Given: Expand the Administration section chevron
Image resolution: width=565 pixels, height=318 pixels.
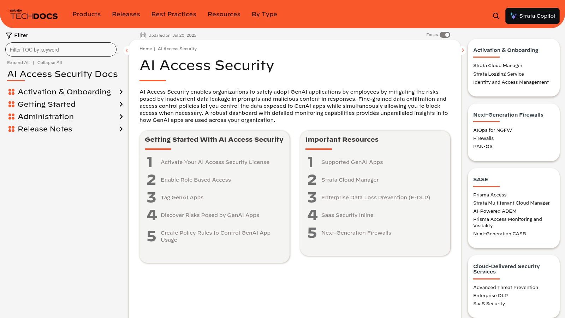Looking at the screenshot, I should [121, 116].
